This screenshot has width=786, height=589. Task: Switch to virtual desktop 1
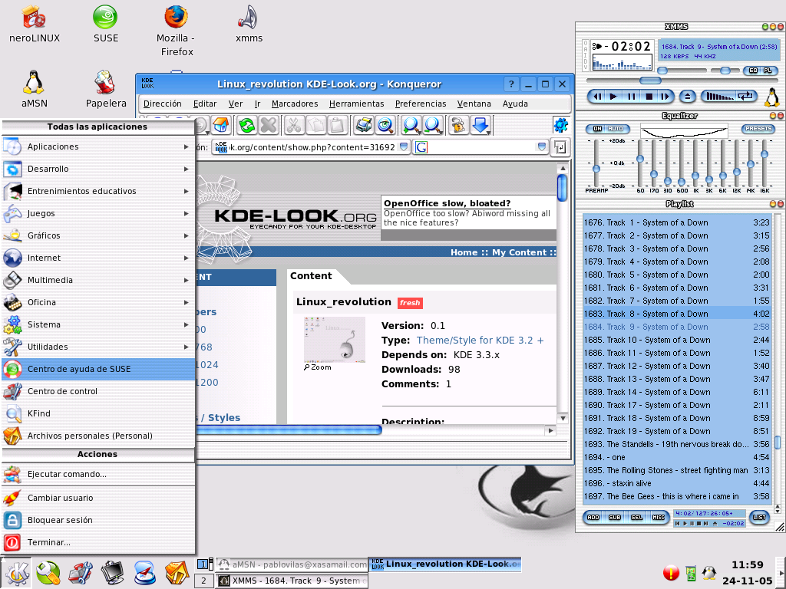click(203, 564)
